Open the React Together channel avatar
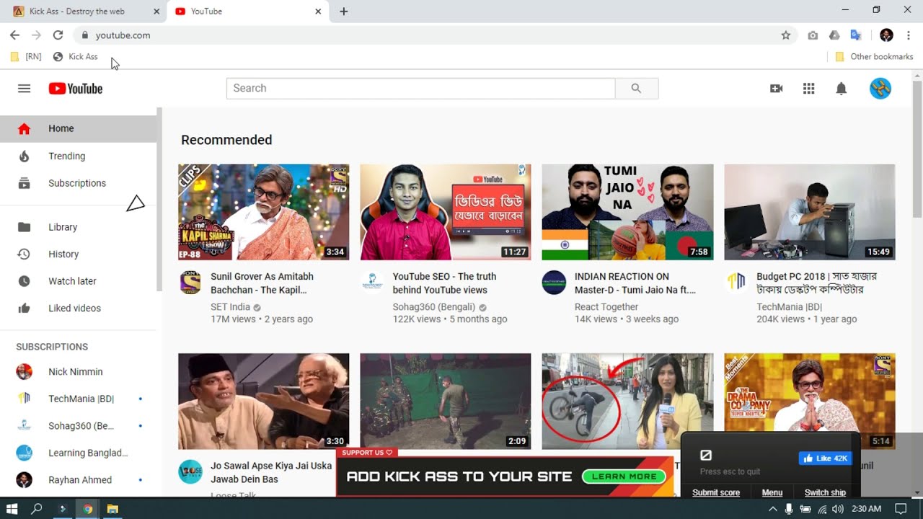 click(x=554, y=283)
